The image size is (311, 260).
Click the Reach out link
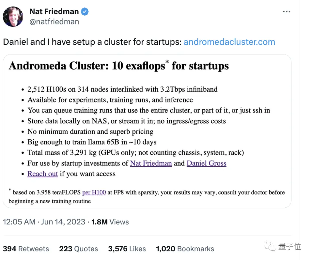[43, 174]
